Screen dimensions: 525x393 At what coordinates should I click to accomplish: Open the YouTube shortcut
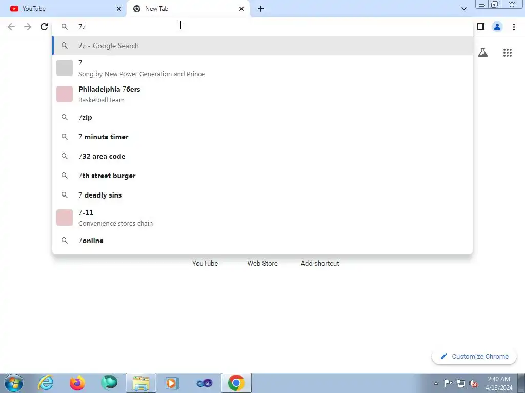tap(205, 264)
